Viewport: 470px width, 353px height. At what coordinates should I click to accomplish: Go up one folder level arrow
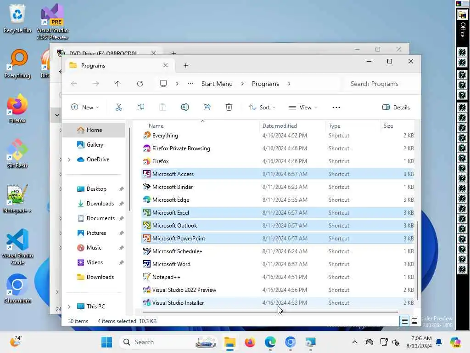(x=118, y=84)
